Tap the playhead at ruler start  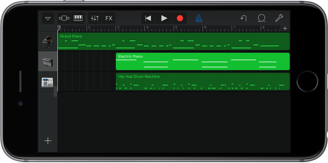tap(59, 28)
